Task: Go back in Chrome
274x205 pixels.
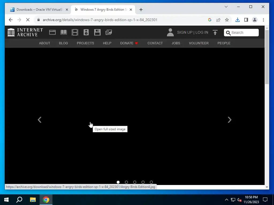Action: point(11,20)
